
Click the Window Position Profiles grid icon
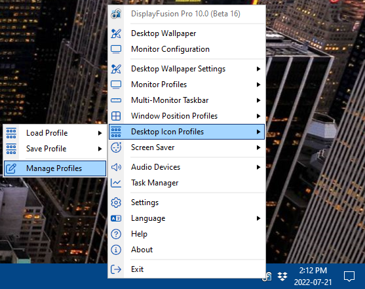(x=116, y=116)
